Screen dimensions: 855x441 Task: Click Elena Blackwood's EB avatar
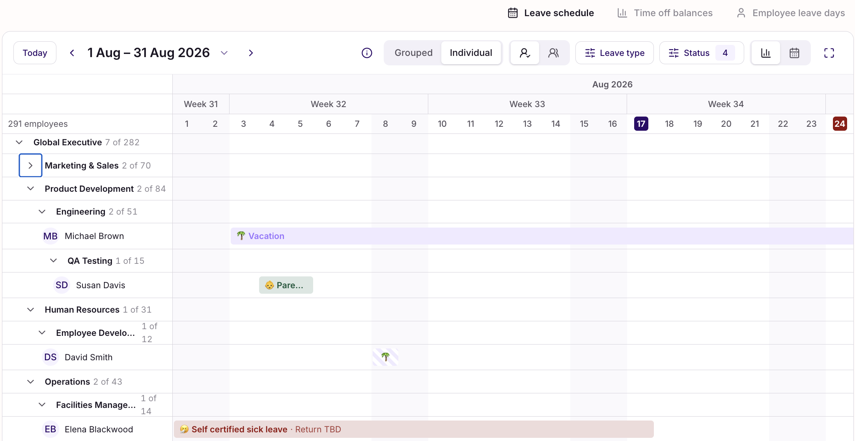click(50, 429)
